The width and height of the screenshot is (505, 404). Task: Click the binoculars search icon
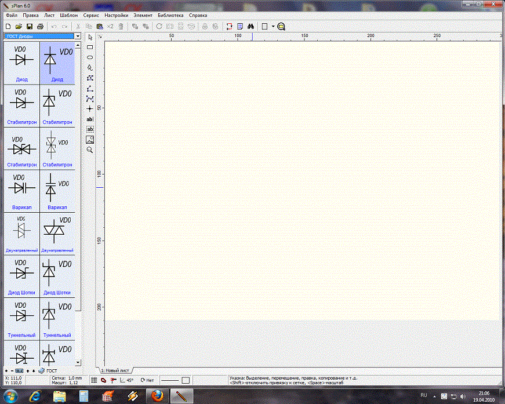coord(251,27)
